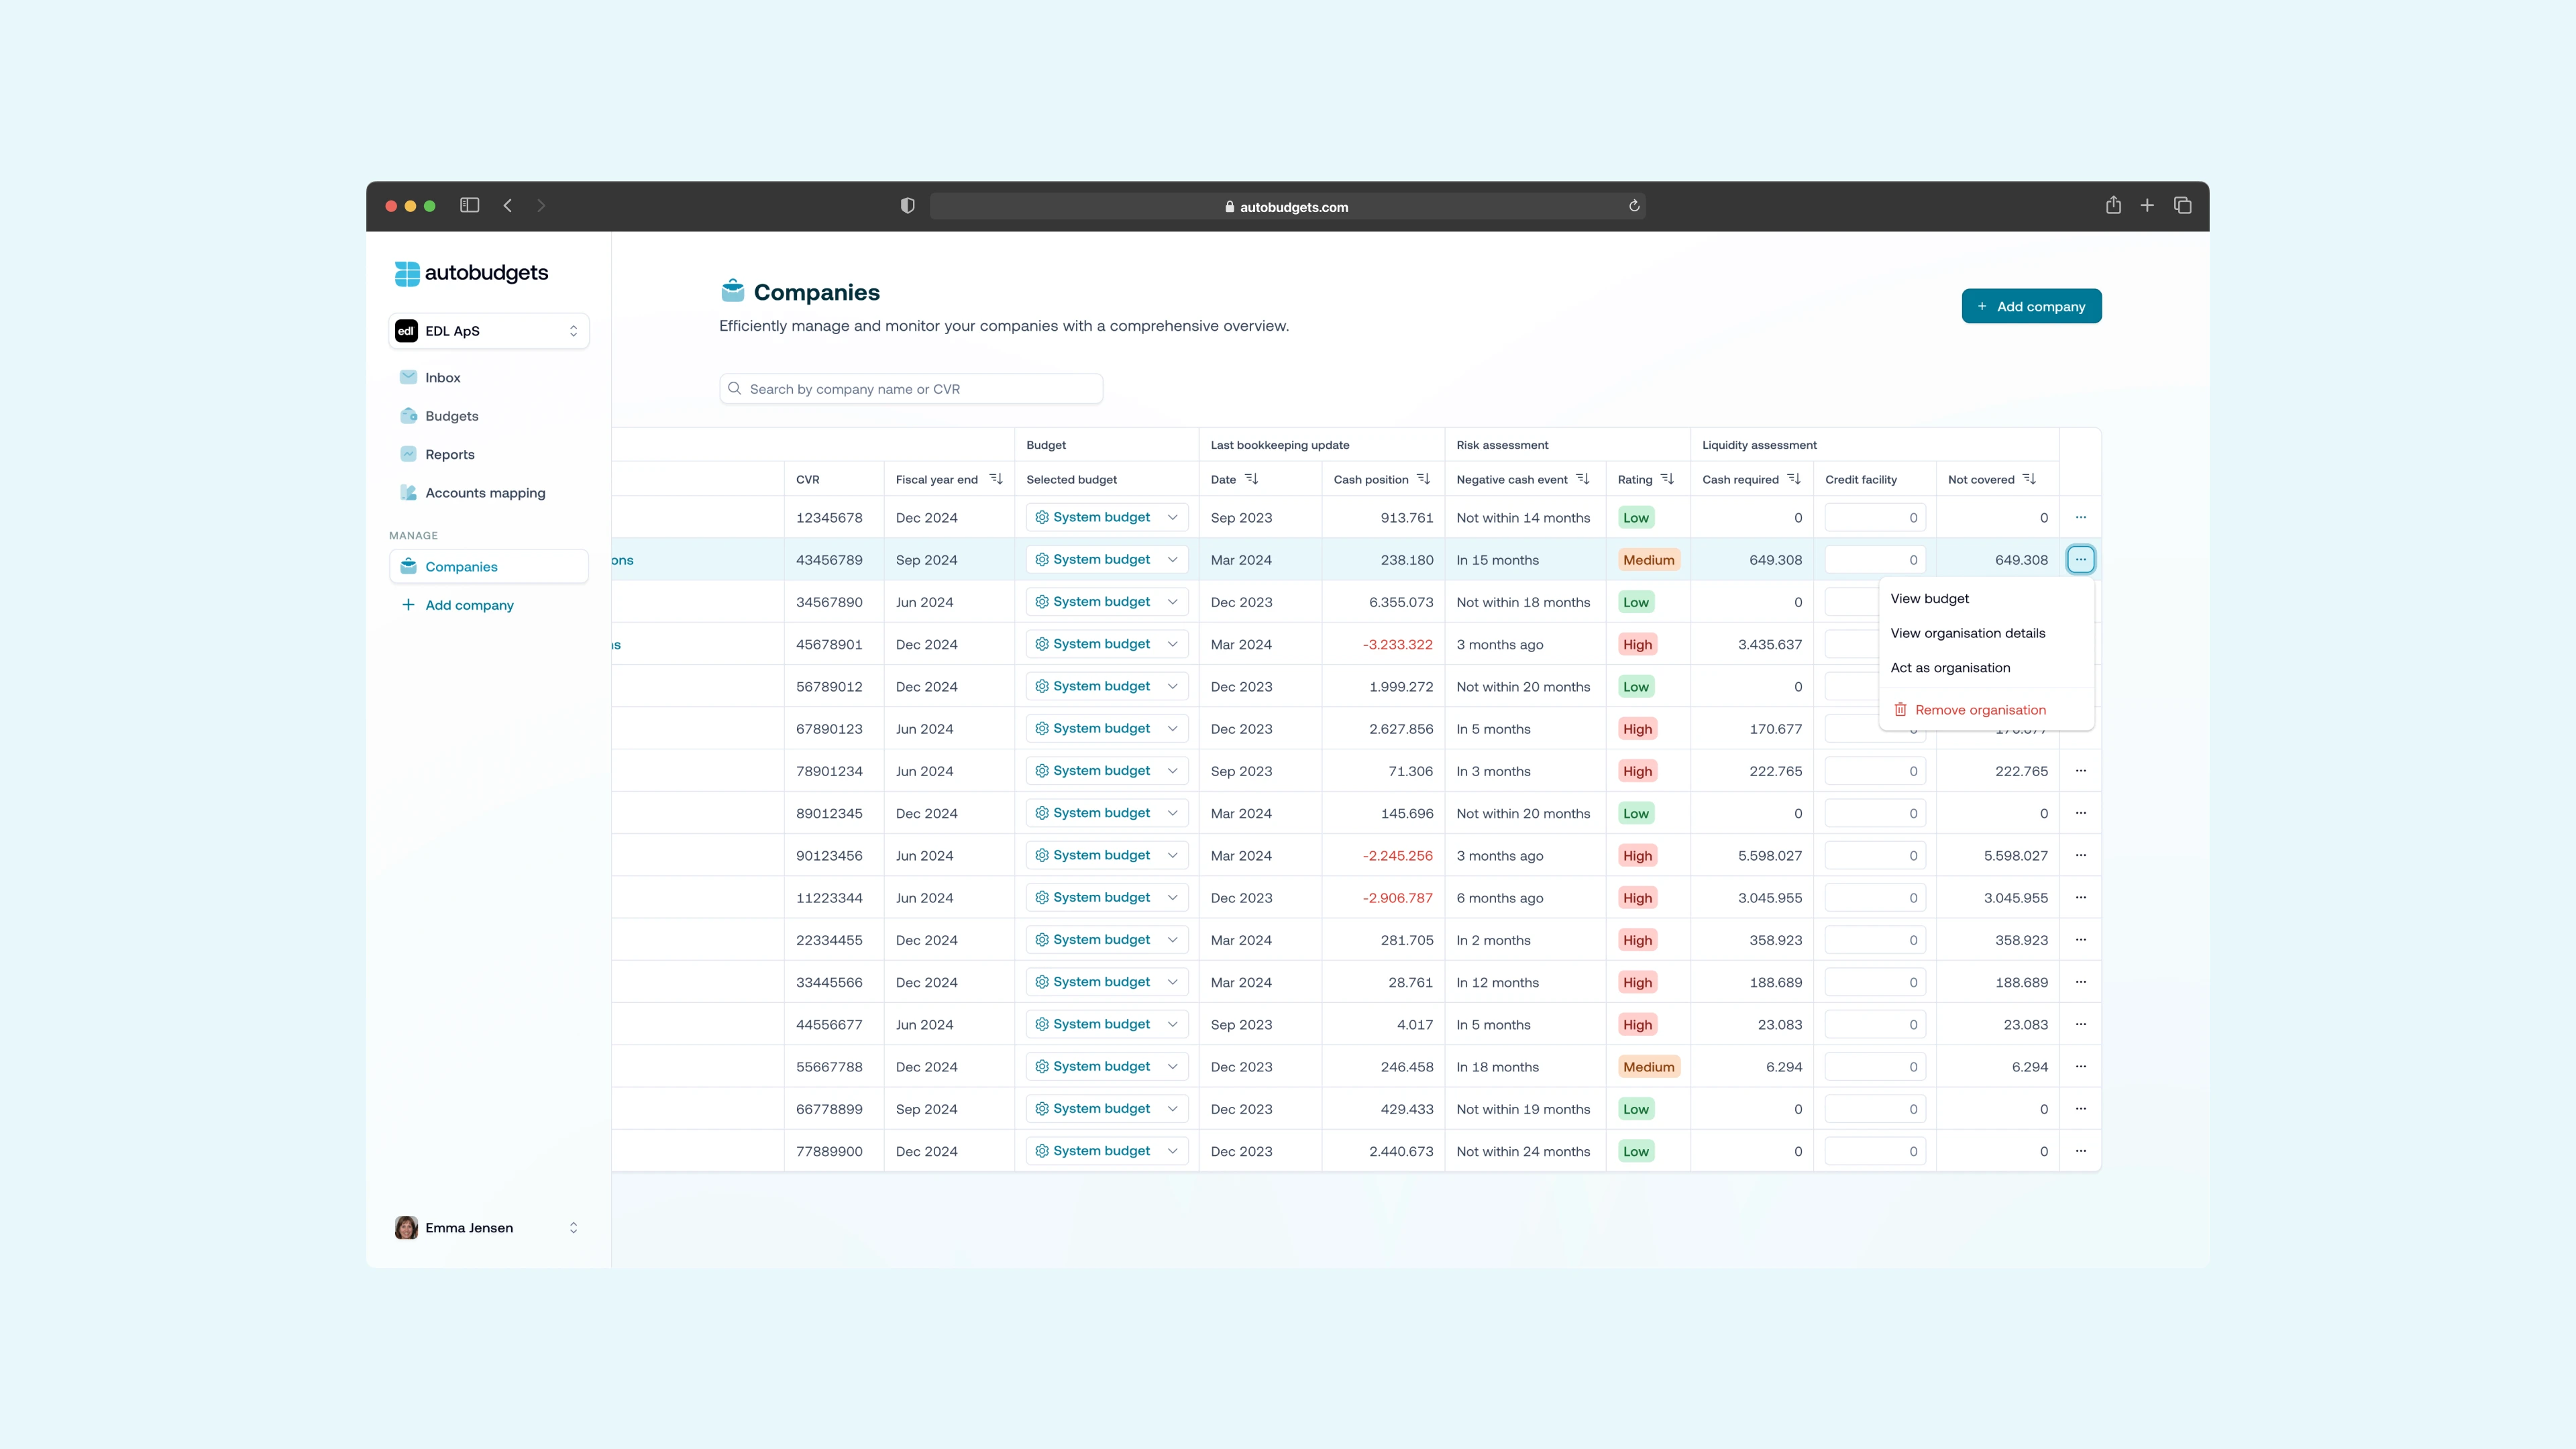The height and width of the screenshot is (1449, 2576).
Task: Toggle the Safari sidebar panel
Action: click(469, 205)
